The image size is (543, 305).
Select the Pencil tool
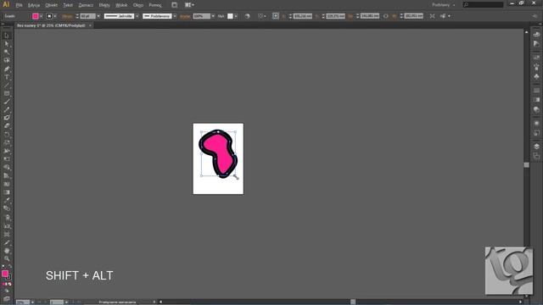pyautogui.click(x=7, y=110)
